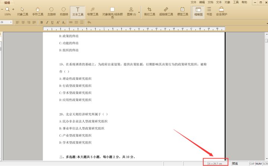268x166 pixels.
Task: Select the 吸管工具 eyedropper tool
Action: tap(93, 11)
